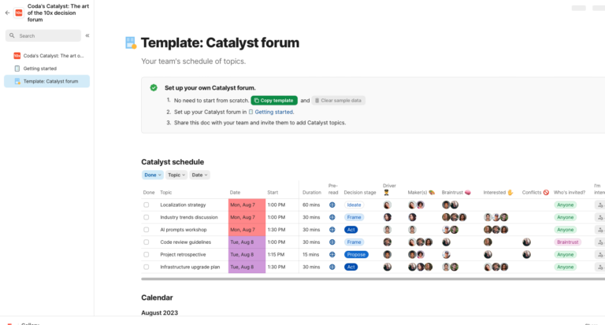Click the interested button icon in first row
This screenshot has width=605, height=325.
601,205
